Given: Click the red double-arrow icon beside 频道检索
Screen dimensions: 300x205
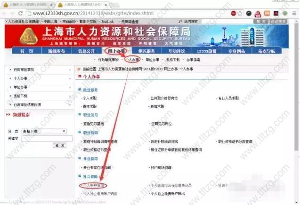Looking at the screenshot, I should [8, 115].
